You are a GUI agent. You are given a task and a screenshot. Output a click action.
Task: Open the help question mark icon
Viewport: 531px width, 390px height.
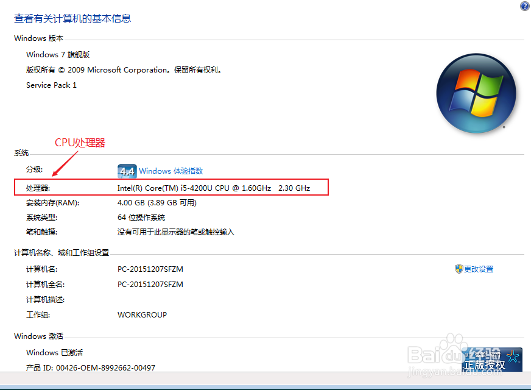tap(524, 5)
